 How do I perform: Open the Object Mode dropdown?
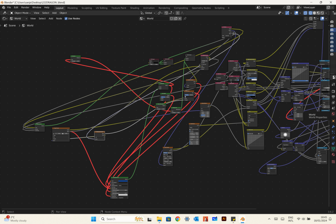tap(21, 13)
